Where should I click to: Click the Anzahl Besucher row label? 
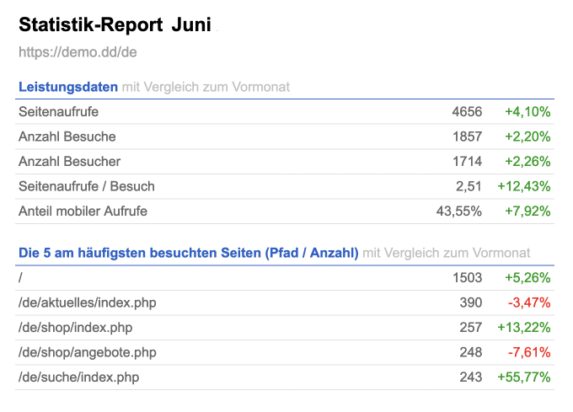pos(69,161)
